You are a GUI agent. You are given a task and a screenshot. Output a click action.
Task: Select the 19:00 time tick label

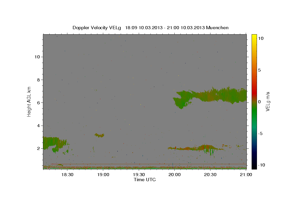coord(103,175)
